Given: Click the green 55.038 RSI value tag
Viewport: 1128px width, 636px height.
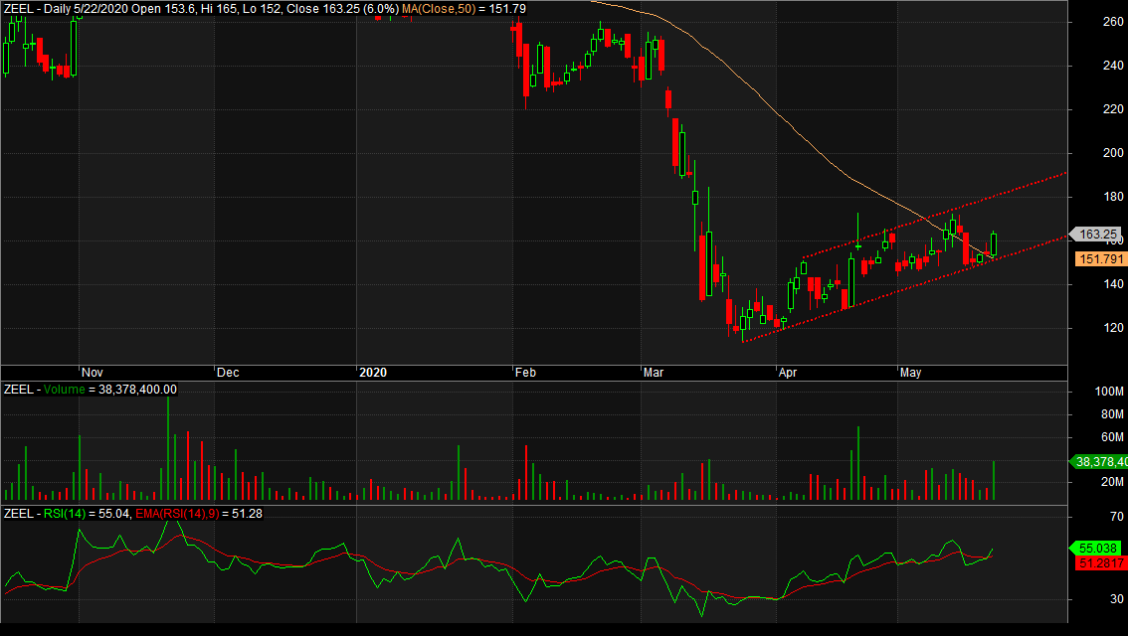Looking at the screenshot, I should click(1096, 549).
